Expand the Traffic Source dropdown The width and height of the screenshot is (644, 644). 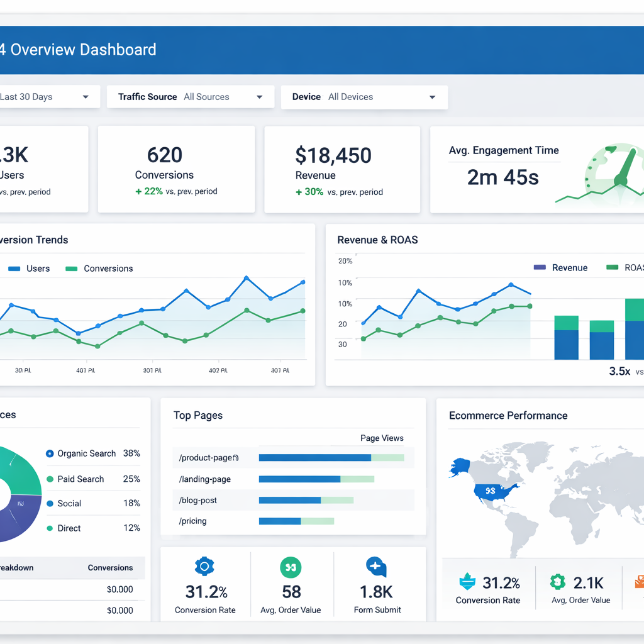[191, 97]
